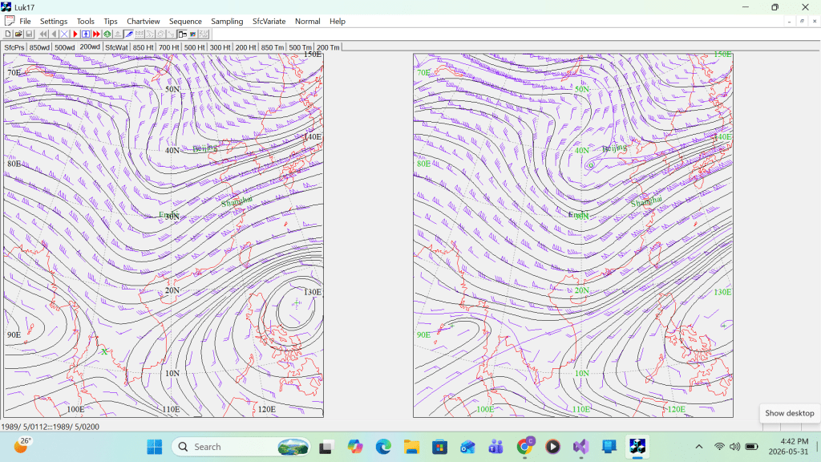Viewport: 821px width, 462px height.
Task: Open the Windows Start menu
Action: 155,447
